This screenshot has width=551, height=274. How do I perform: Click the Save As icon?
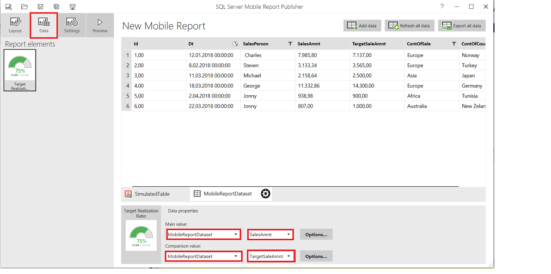[56, 6]
